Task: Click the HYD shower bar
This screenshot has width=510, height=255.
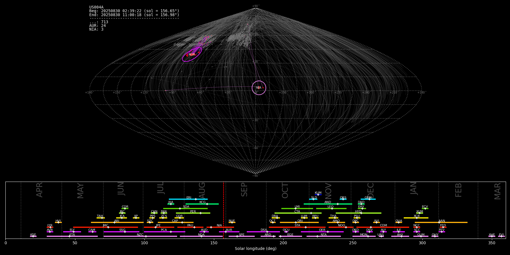Action: tap(358, 213)
